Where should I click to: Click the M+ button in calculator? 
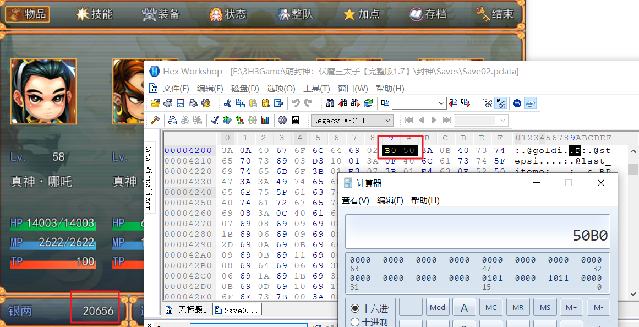tap(571, 307)
